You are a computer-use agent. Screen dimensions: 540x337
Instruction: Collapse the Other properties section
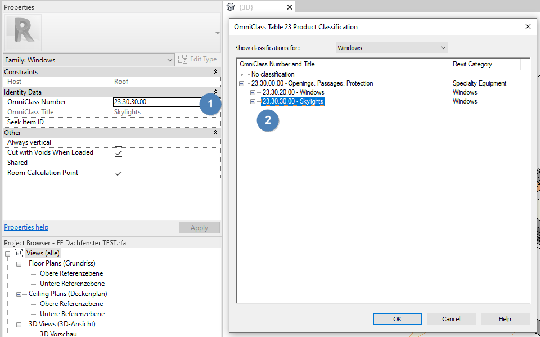pos(215,132)
